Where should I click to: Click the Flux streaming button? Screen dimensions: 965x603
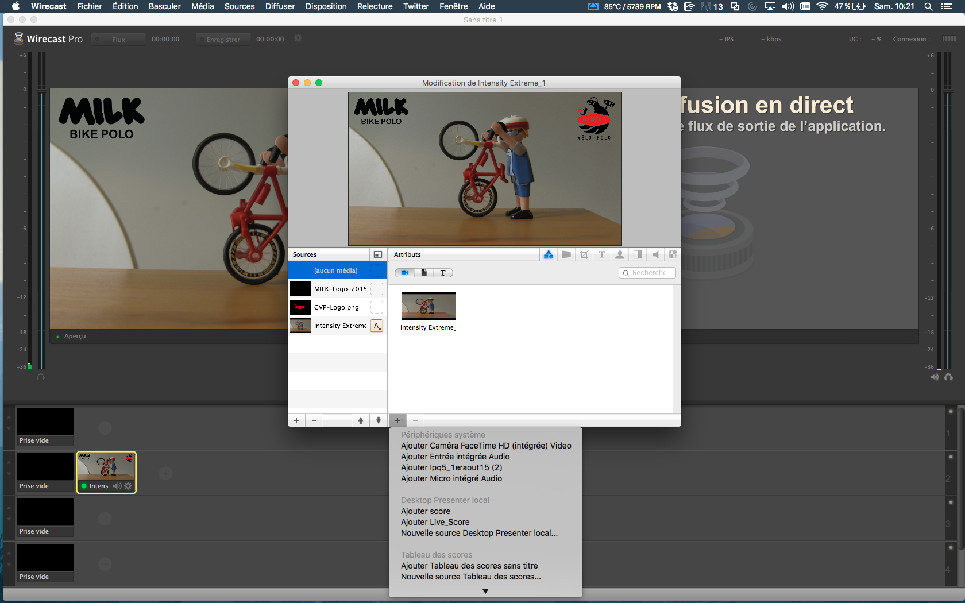point(118,39)
